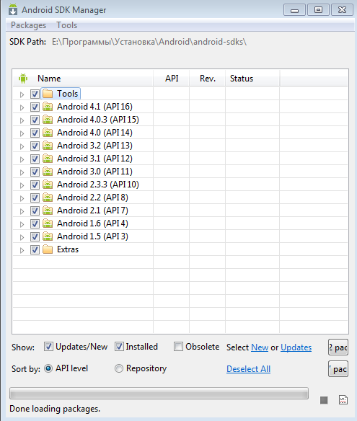The image size is (357, 421).
Task: Select the Android 1.5 (API 3) row label
Action: pyautogui.click(x=92, y=236)
